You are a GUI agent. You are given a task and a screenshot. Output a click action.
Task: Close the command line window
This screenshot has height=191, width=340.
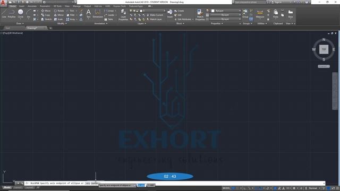click(18, 183)
